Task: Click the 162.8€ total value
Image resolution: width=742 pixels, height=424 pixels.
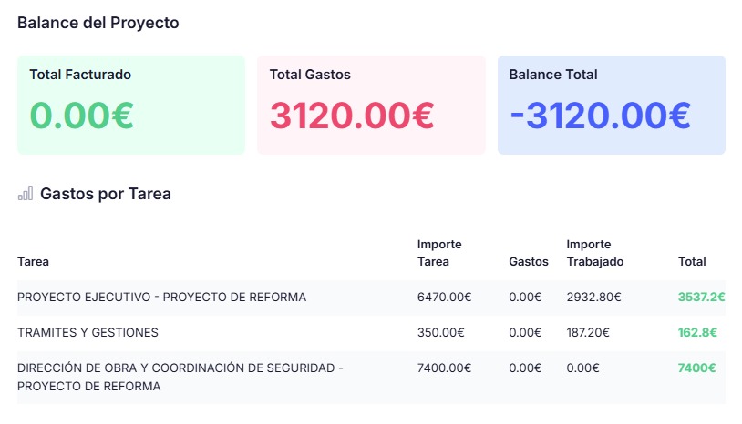Action: click(x=697, y=332)
